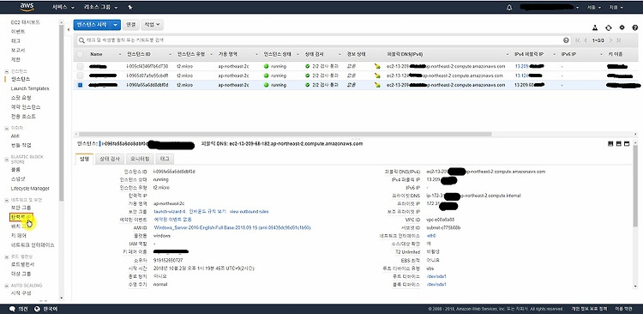
Task: Collapse the 인스턴스 sidebar section
Action: [6, 71]
